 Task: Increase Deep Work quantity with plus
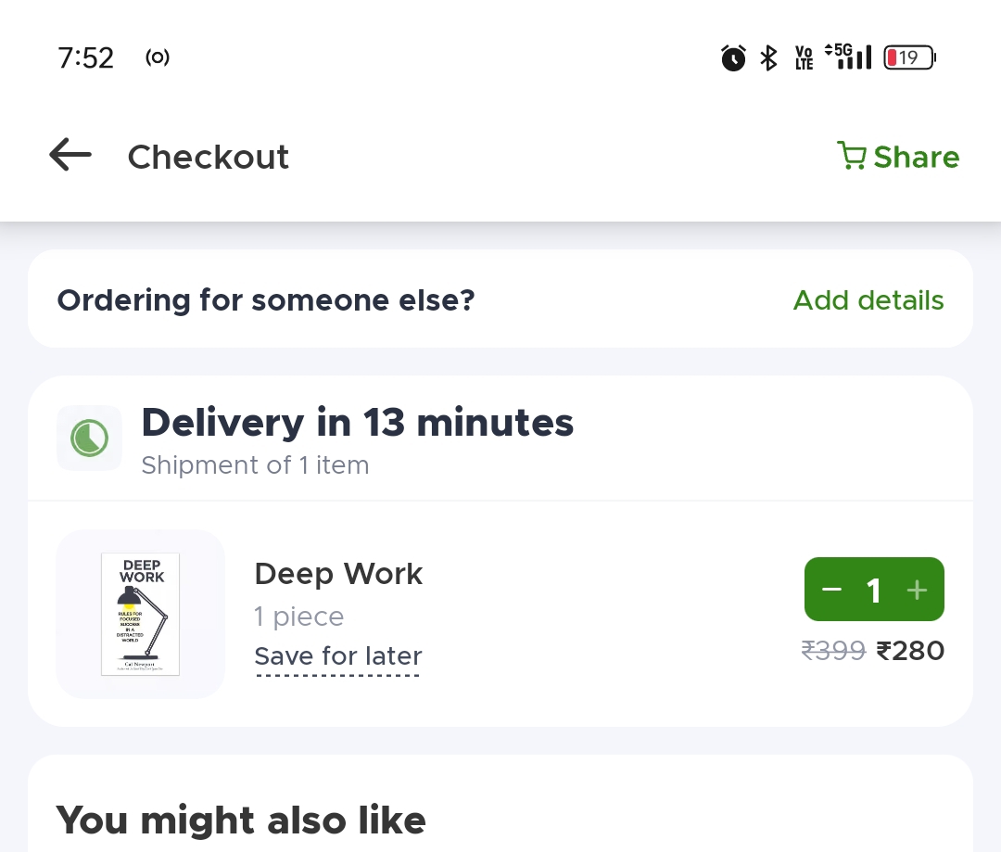[917, 590]
